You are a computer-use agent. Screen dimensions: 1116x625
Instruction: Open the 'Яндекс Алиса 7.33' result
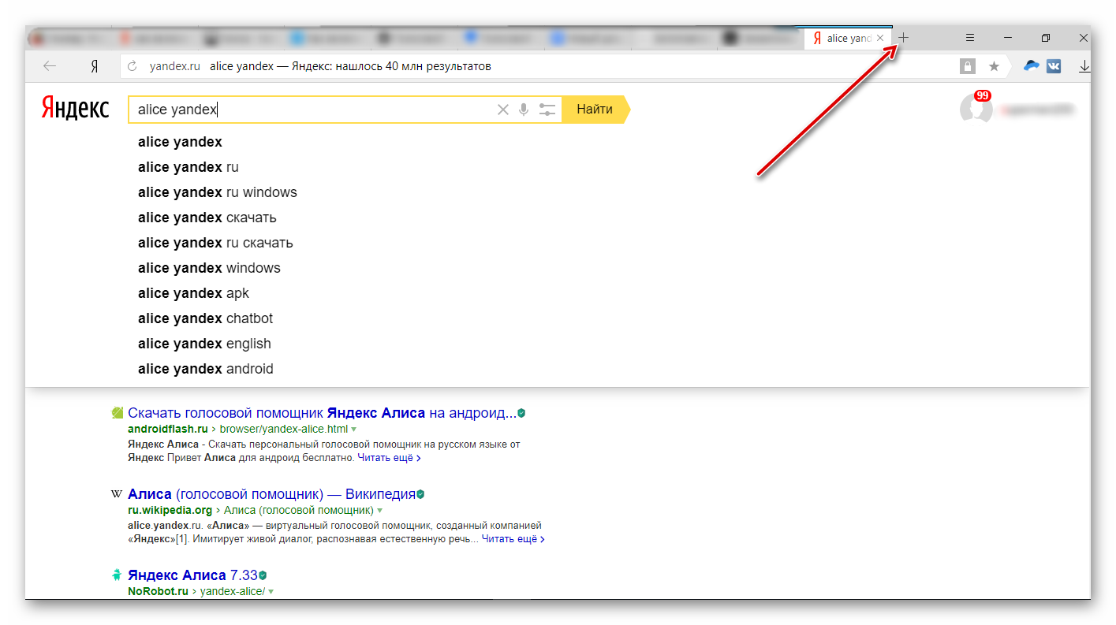click(x=192, y=575)
